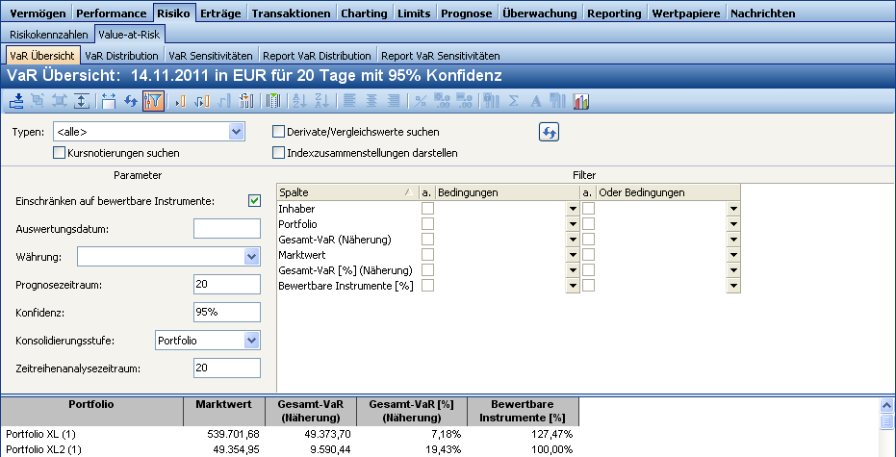Click the Marktwert column header
This screenshot has height=457, width=896.
[222, 405]
